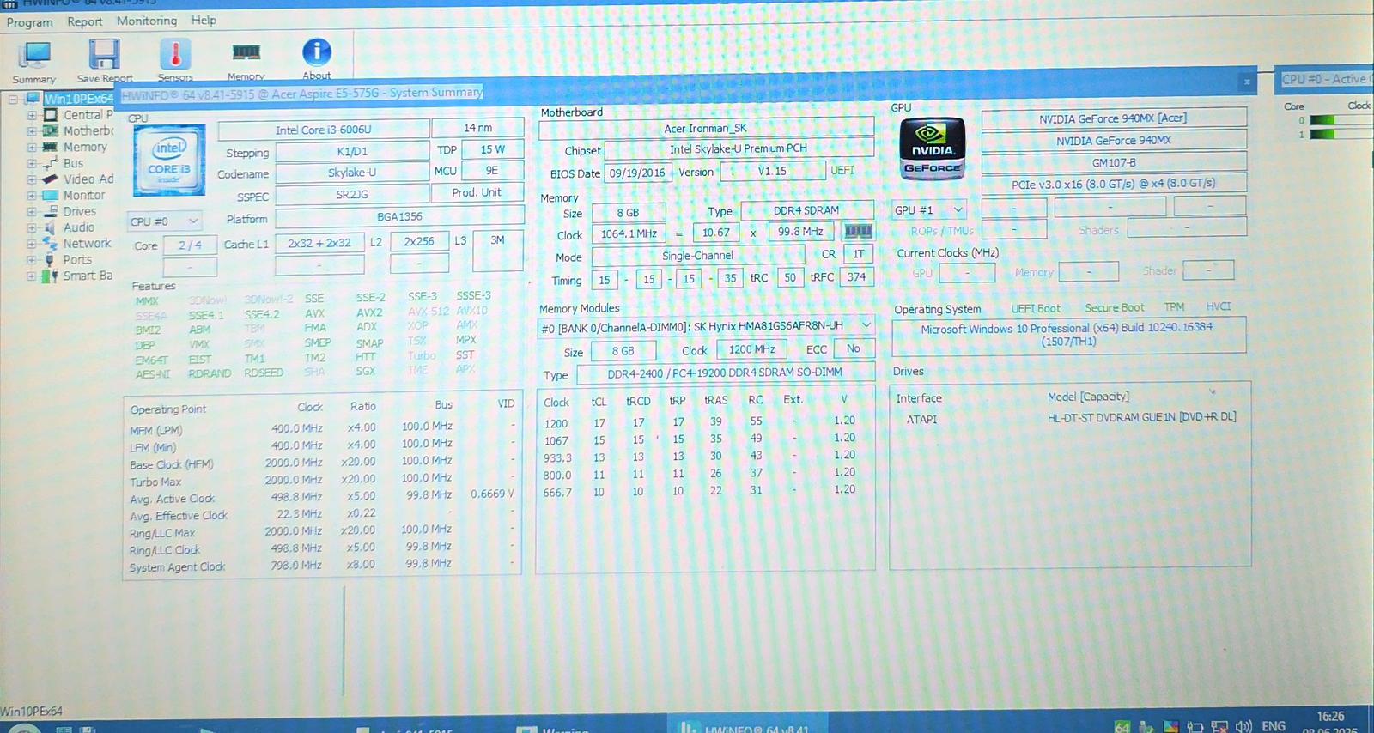Click the volume speaker tray icon

click(1243, 726)
